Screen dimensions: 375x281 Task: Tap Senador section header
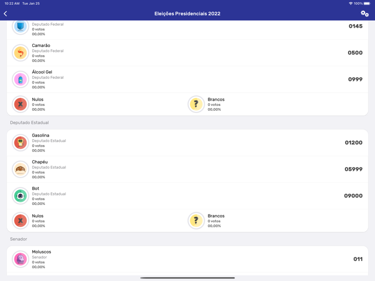[x=18, y=239]
